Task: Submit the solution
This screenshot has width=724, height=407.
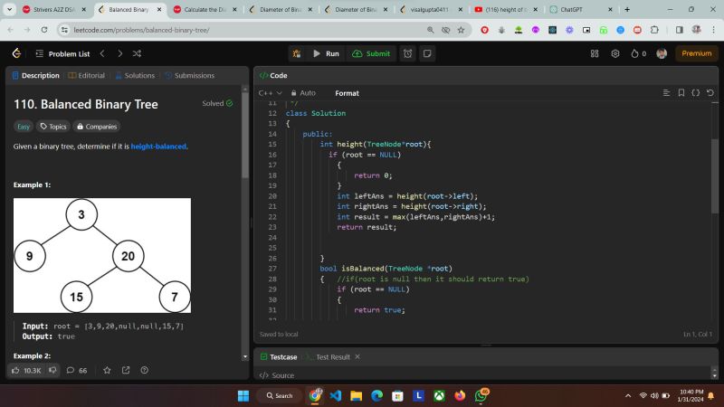Action: [371, 53]
